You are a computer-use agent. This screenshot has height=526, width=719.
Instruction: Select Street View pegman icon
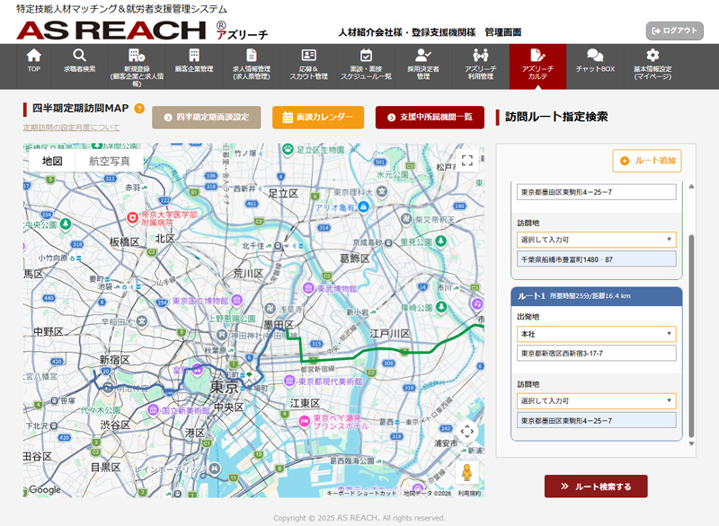[466, 472]
